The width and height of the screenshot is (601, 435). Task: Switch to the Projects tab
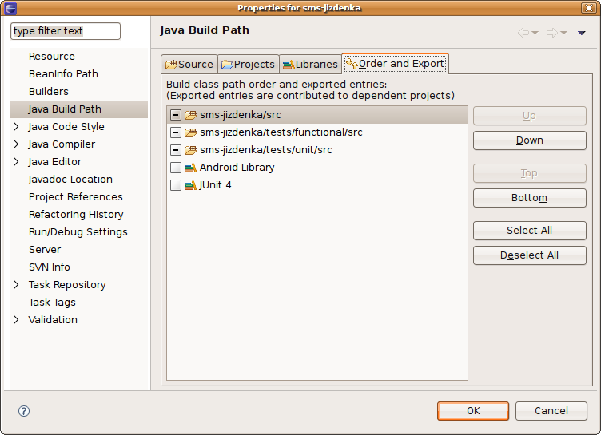(x=249, y=64)
